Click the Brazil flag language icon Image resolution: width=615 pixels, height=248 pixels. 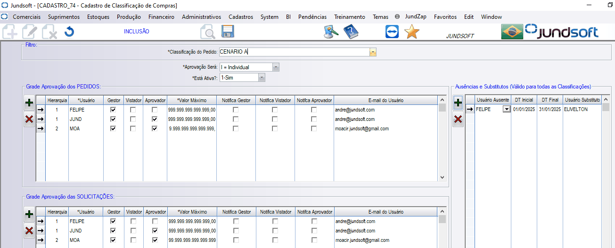(x=511, y=32)
